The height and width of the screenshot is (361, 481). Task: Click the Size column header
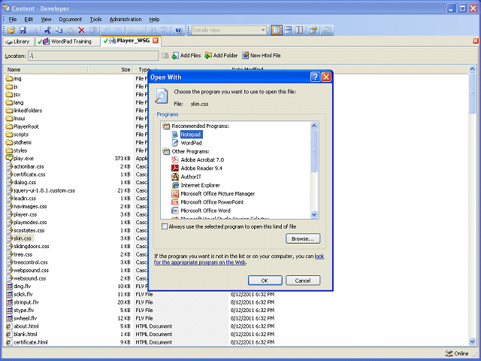click(110, 70)
